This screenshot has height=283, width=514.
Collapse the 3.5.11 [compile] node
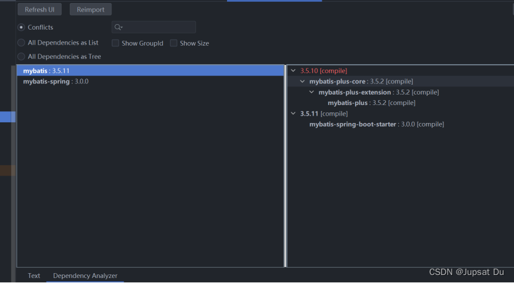293,113
